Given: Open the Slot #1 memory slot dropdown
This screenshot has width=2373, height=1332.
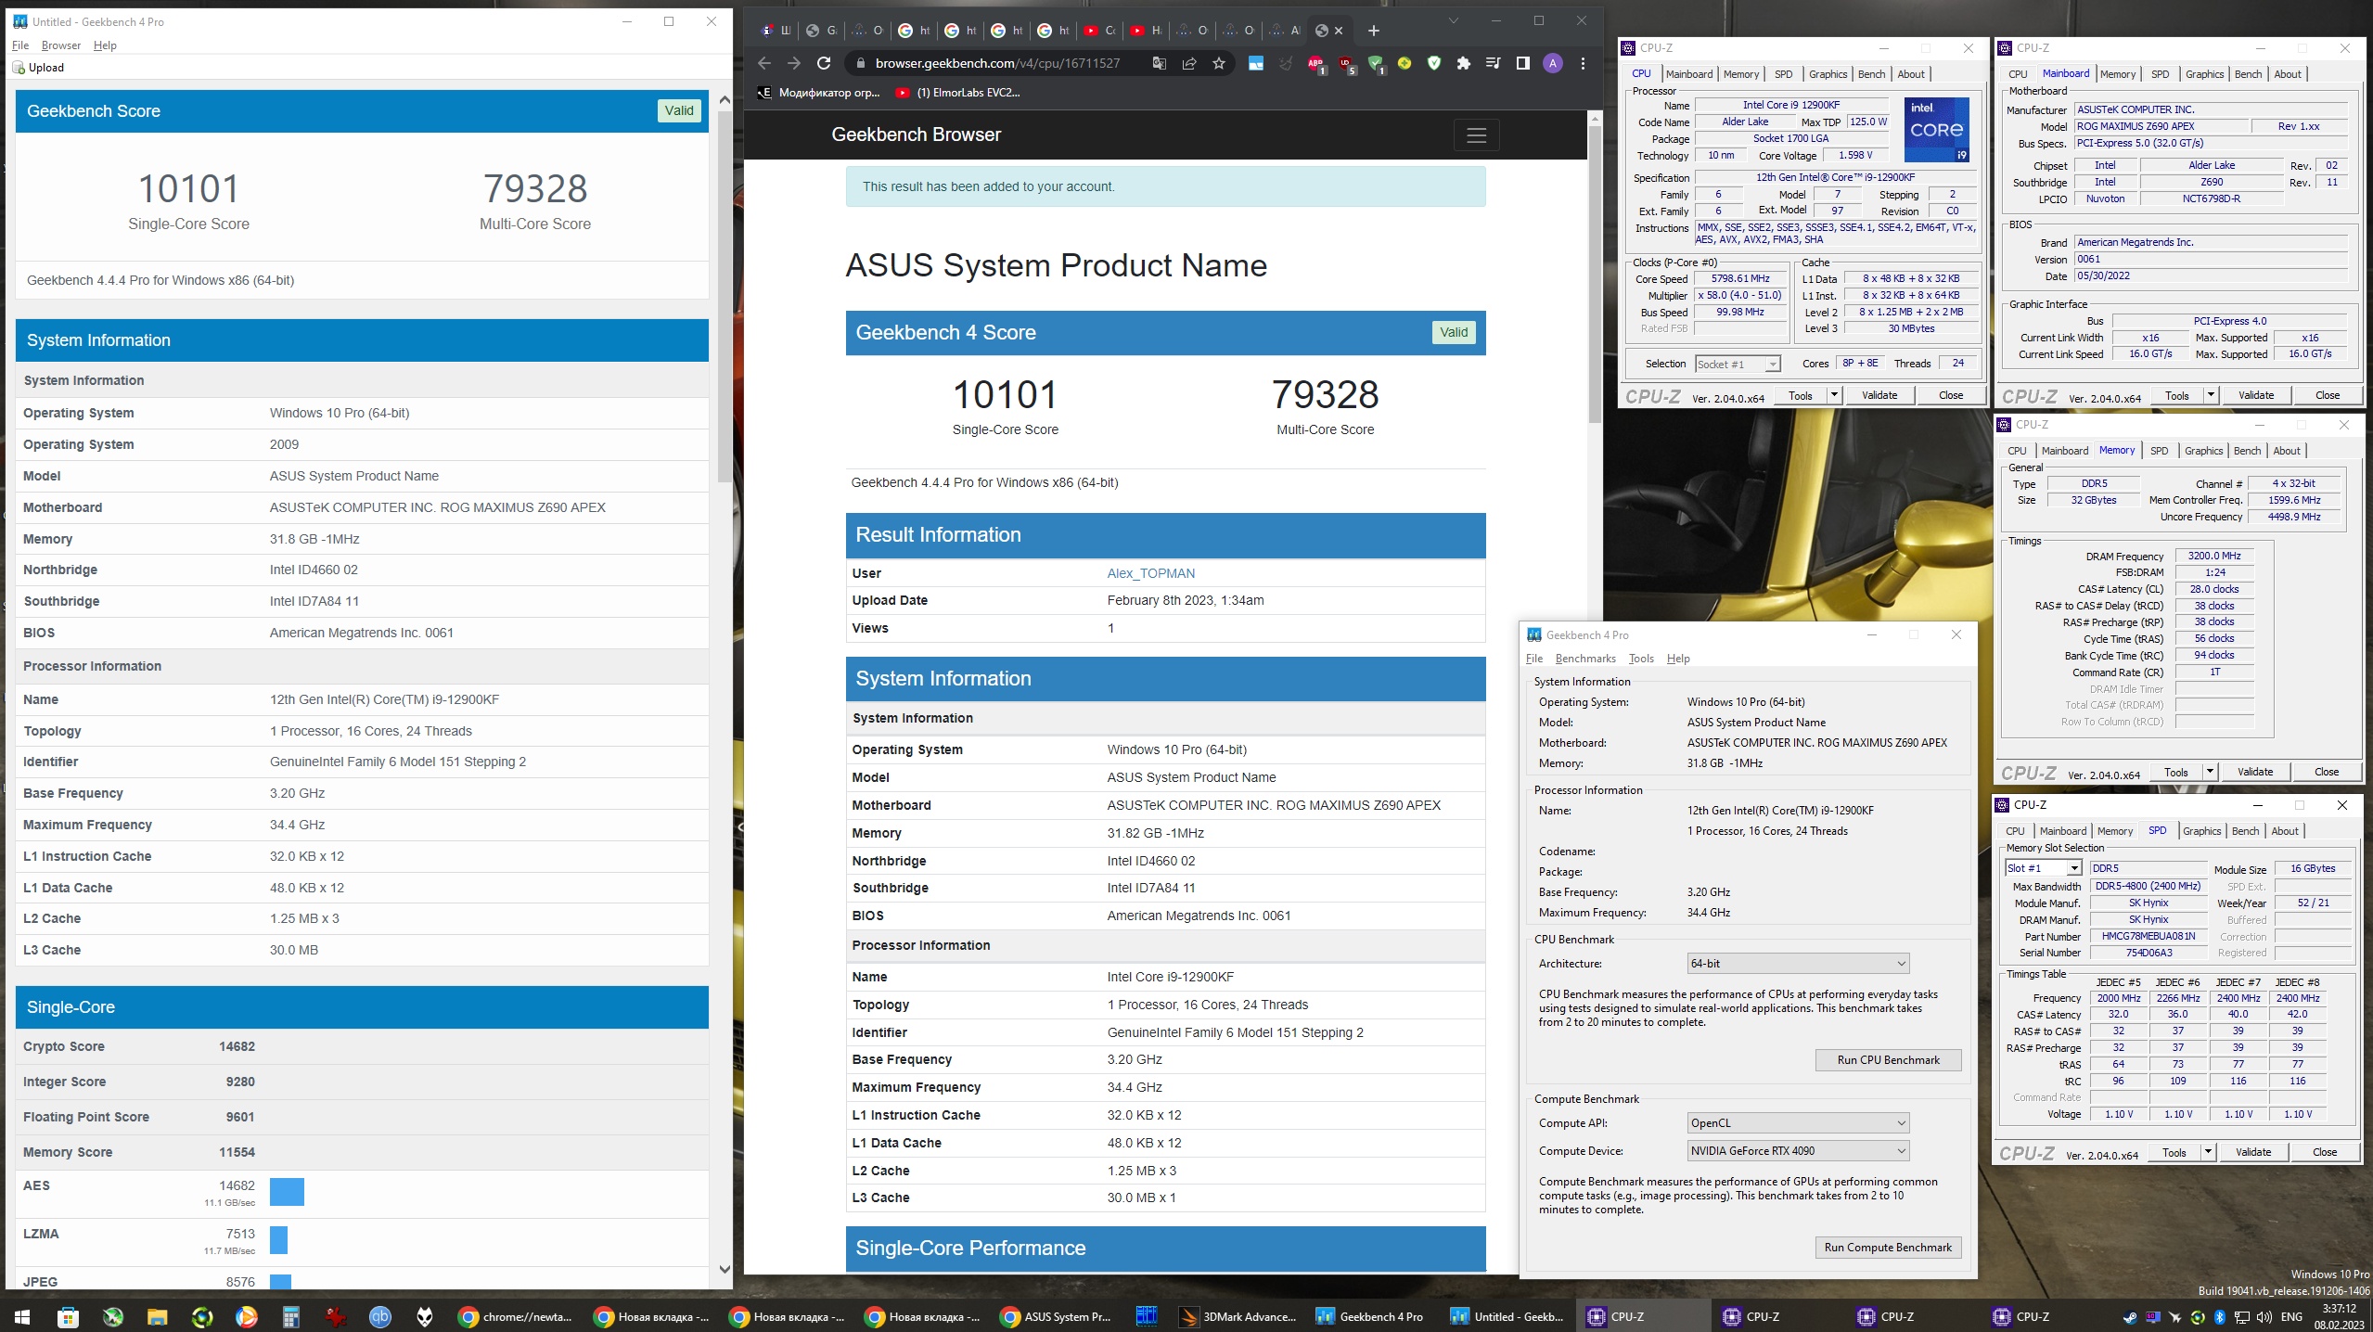Looking at the screenshot, I should point(2044,868).
